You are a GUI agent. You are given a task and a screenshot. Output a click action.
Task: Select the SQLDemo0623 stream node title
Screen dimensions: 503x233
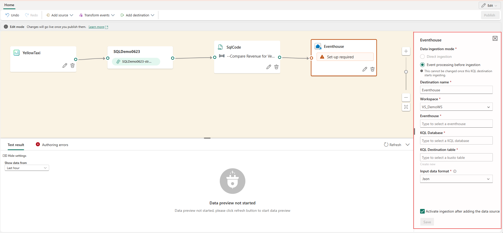(127, 52)
